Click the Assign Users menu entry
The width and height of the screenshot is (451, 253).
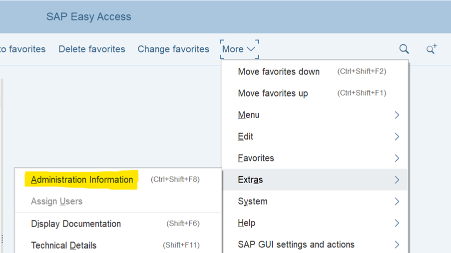tap(56, 201)
